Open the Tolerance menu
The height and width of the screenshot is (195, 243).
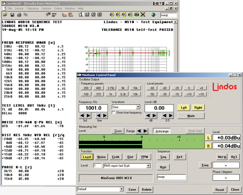click(x=32, y=9)
